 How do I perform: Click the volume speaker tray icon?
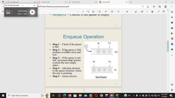(158, 96)
